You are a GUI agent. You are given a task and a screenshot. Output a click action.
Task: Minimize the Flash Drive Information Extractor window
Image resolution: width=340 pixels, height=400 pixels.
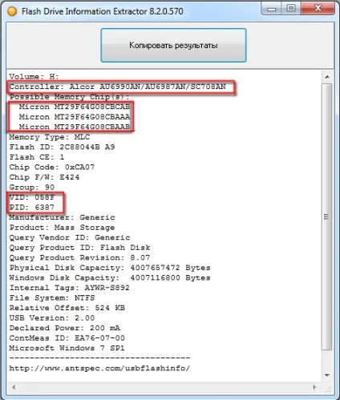[272, 9]
